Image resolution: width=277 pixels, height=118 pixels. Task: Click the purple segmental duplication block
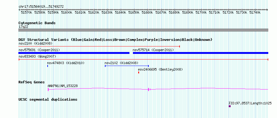[230, 106]
